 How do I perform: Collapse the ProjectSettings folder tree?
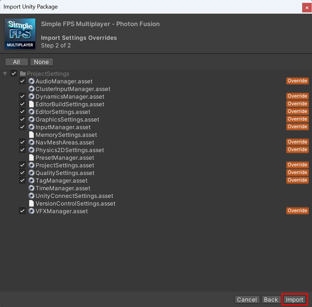point(5,73)
